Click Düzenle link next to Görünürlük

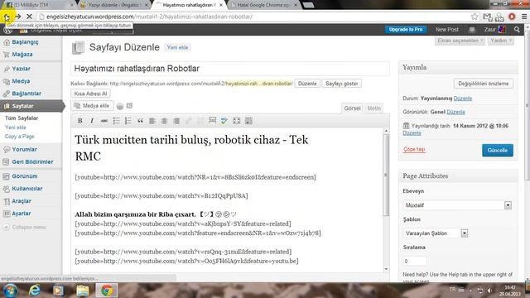tap(455, 112)
